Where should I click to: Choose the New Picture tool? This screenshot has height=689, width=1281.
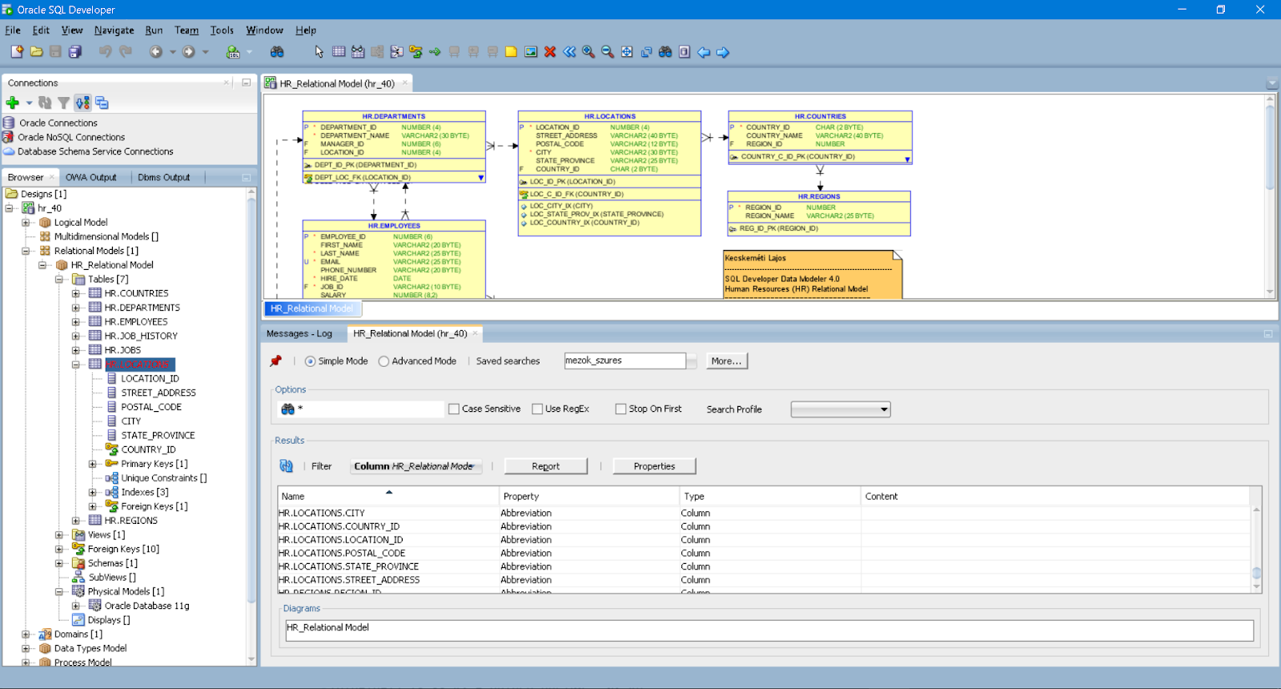(531, 52)
